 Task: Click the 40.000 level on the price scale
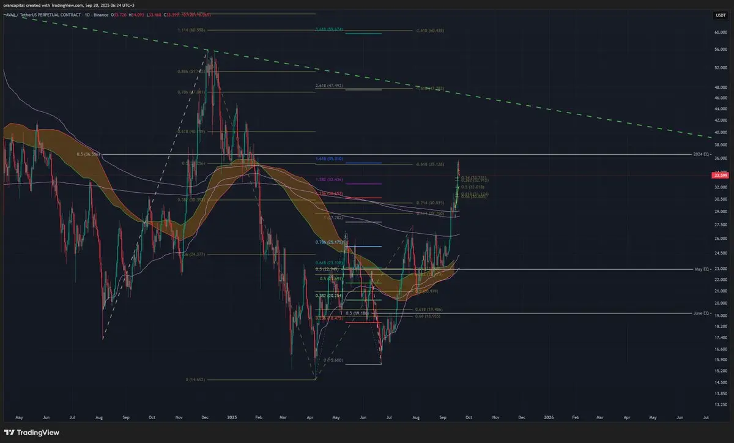719,132
